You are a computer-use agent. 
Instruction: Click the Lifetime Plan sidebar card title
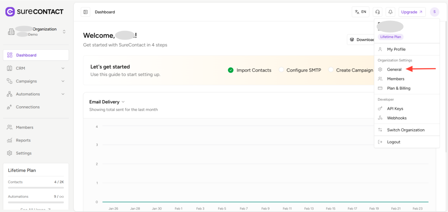[22, 170]
